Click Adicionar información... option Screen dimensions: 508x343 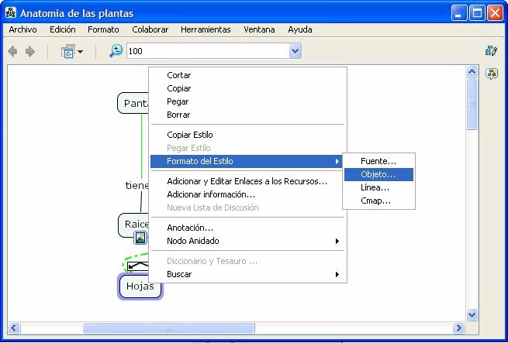pos(211,194)
